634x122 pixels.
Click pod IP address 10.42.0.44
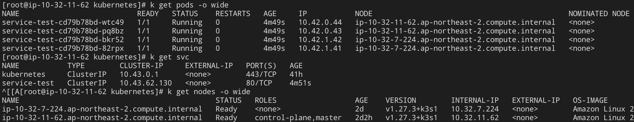tap(320, 22)
